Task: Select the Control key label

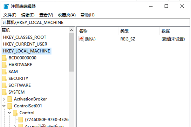Action: click(x=27, y=113)
